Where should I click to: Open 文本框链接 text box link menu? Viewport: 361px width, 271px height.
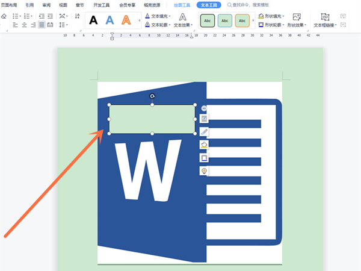click(325, 20)
